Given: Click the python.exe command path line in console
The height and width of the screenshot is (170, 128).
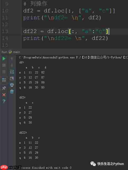Looking at the screenshot, I should click(73, 57).
